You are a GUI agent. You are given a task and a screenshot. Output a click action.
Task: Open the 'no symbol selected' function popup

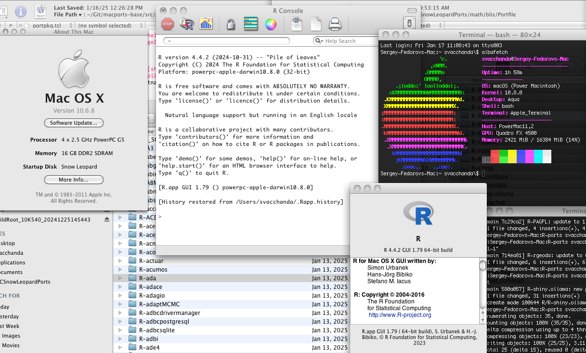(x=104, y=25)
